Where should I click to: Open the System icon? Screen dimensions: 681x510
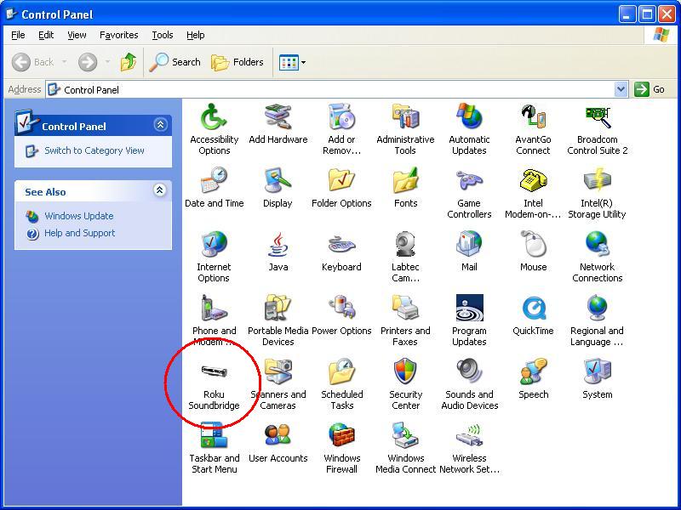(x=598, y=371)
